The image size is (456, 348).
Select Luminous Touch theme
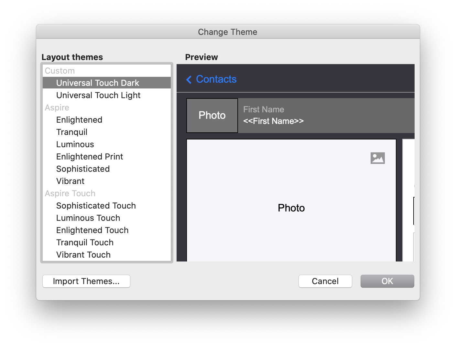pos(88,218)
